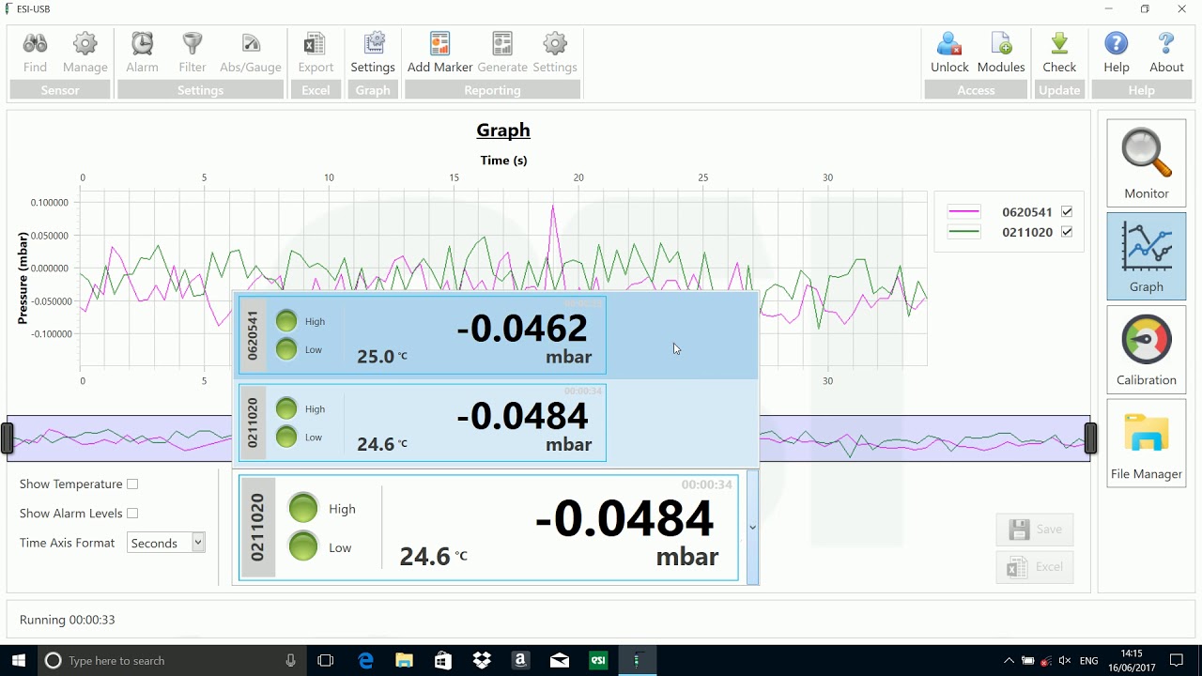Open the File Manager panel
The height and width of the screenshot is (676, 1202).
tap(1146, 442)
